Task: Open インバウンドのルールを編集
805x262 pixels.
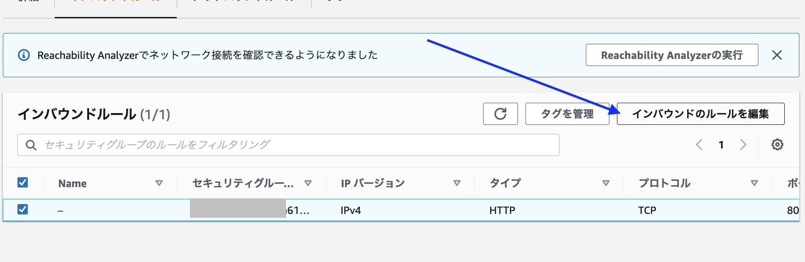Action: 700,114
